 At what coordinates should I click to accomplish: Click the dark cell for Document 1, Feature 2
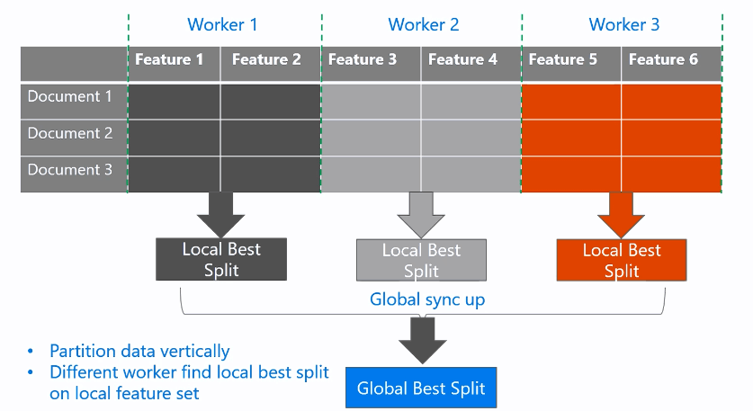271,102
